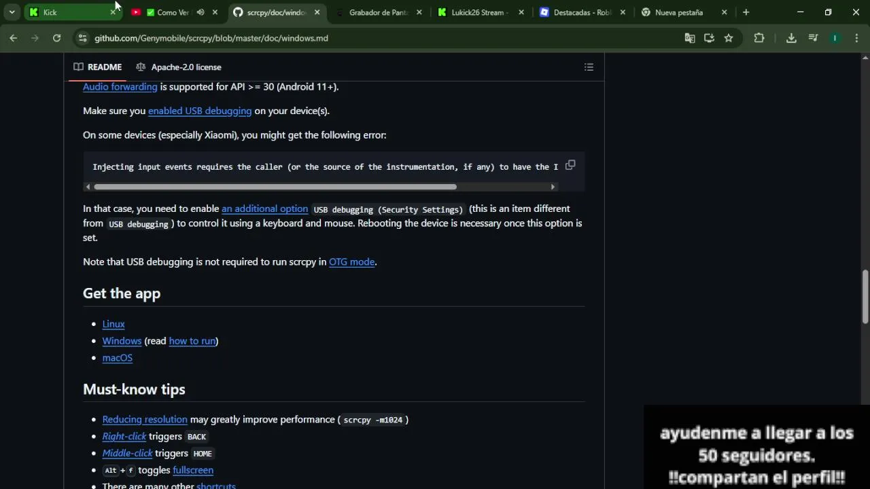870x489 pixels.
Task: Reload the current page
Action: (x=56, y=38)
